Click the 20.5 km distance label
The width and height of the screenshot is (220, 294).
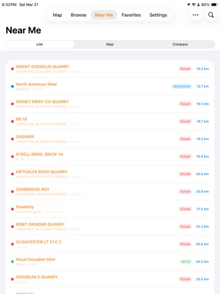(202, 174)
